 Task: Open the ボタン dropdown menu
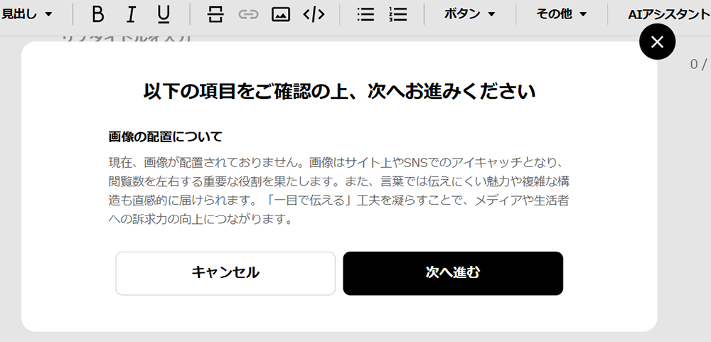(470, 14)
